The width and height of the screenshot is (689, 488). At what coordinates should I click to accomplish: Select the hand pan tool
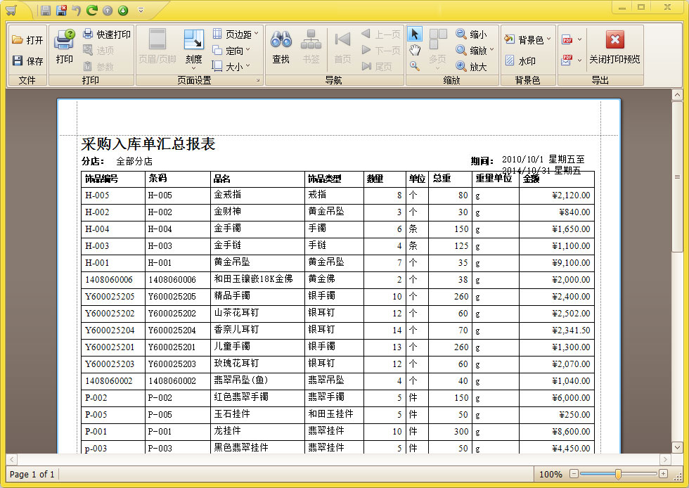click(415, 50)
